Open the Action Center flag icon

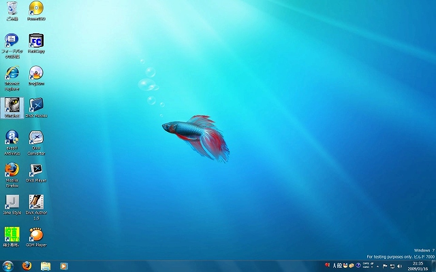click(385, 266)
